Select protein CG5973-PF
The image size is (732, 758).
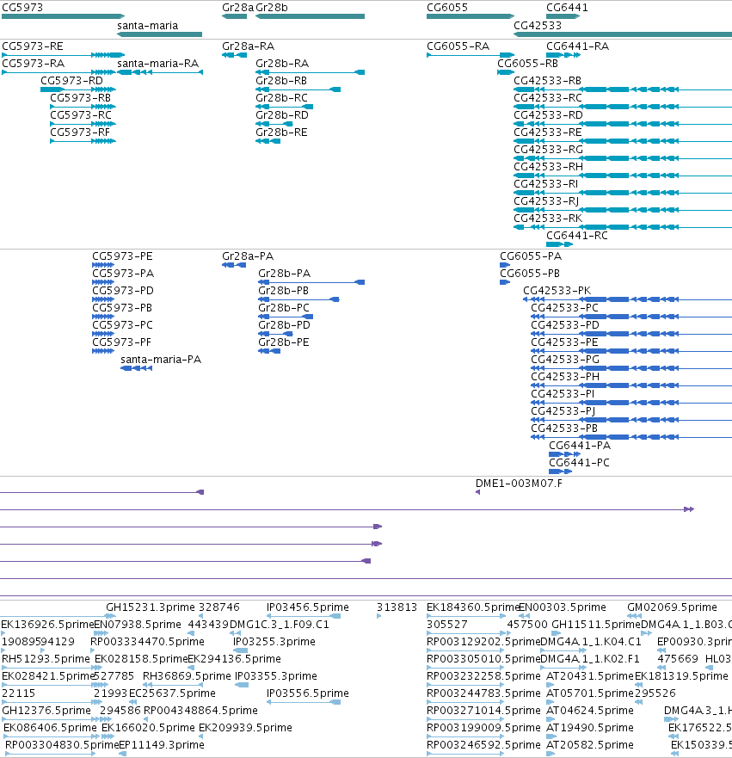[x=103, y=351]
